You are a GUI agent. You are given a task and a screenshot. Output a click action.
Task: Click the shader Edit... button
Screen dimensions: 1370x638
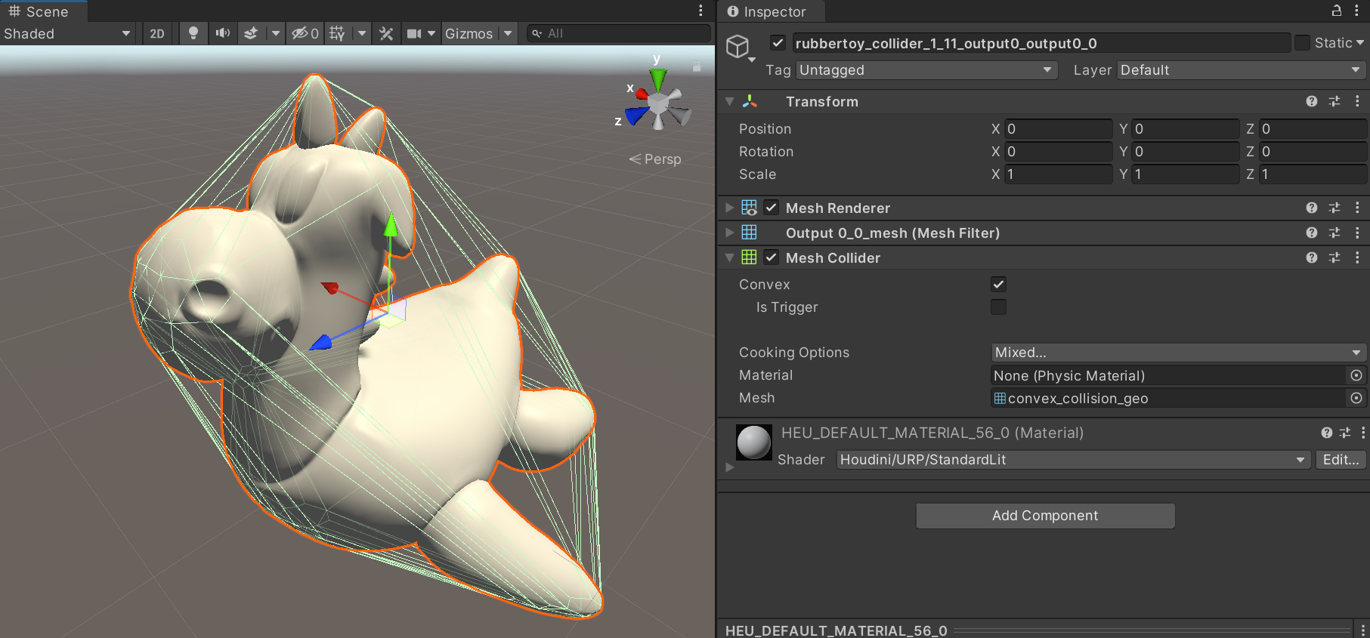(x=1341, y=460)
